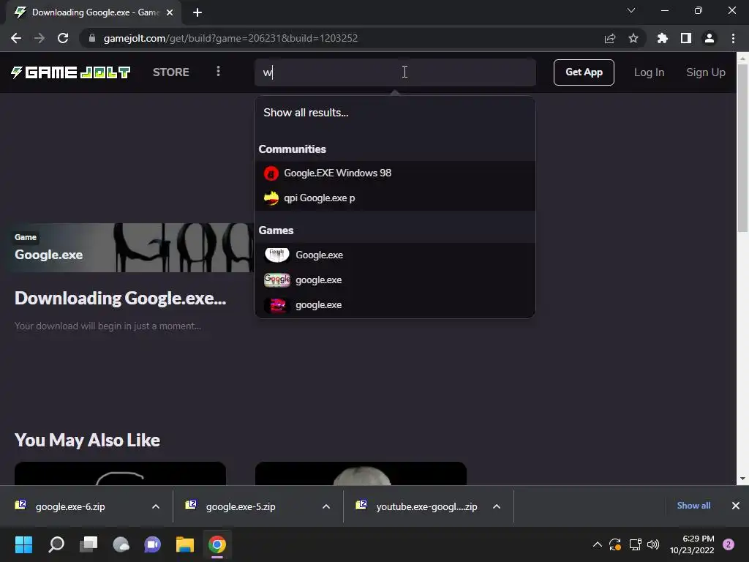Open the Chrome extensions puzzle icon
Viewport: 749px width, 562px height.
(x=663, y=38)
